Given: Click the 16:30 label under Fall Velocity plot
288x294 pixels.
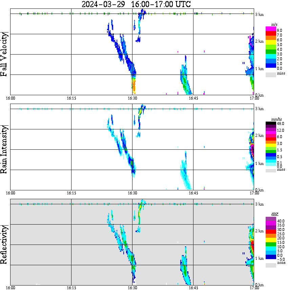Looking at the screenshot, I should tap(132, 98).
